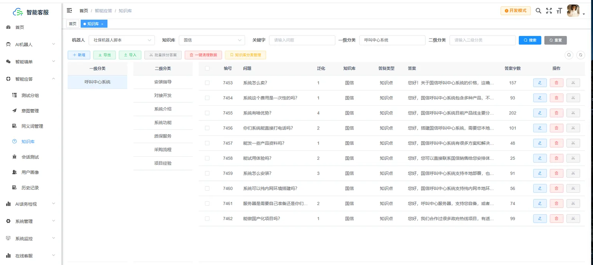Click the 导出 button

(105, 55)
